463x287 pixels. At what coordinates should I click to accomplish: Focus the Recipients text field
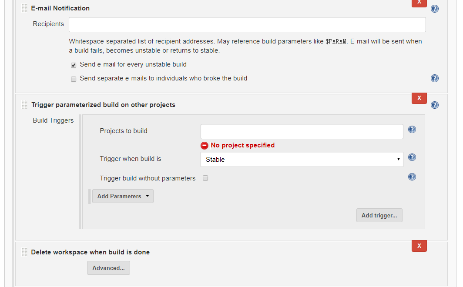point(247,24)
